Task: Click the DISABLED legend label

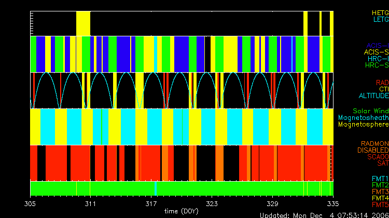Action: 373,150
